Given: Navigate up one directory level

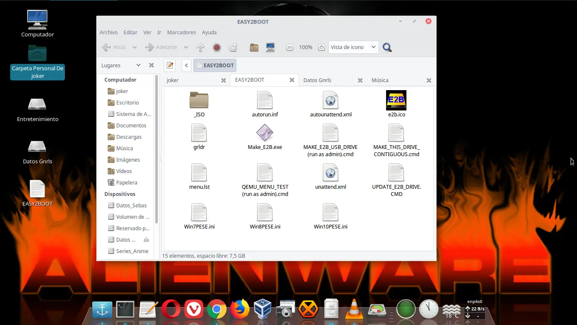Looking at the screenshot, I should (200, 47).
